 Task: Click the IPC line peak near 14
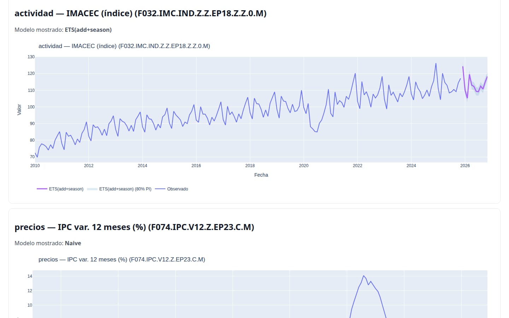363,276
